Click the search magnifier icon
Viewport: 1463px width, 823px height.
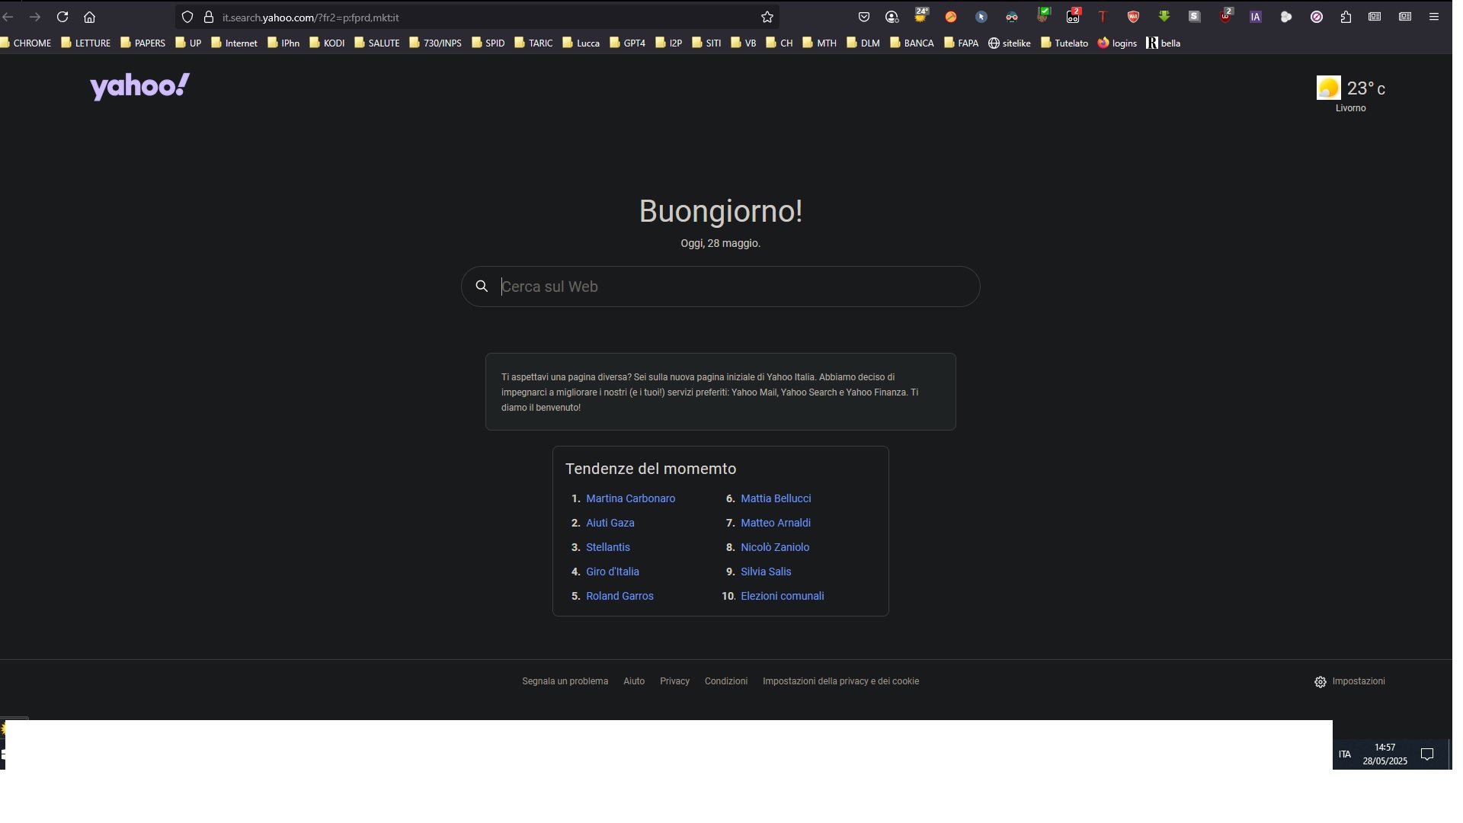[x=482, y=287]
